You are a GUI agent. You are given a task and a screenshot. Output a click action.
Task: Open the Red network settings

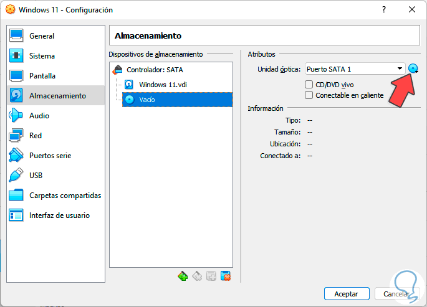pos(55,135)
